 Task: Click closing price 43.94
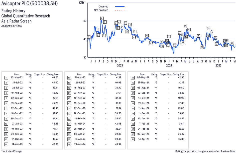[x=118, y=144]
